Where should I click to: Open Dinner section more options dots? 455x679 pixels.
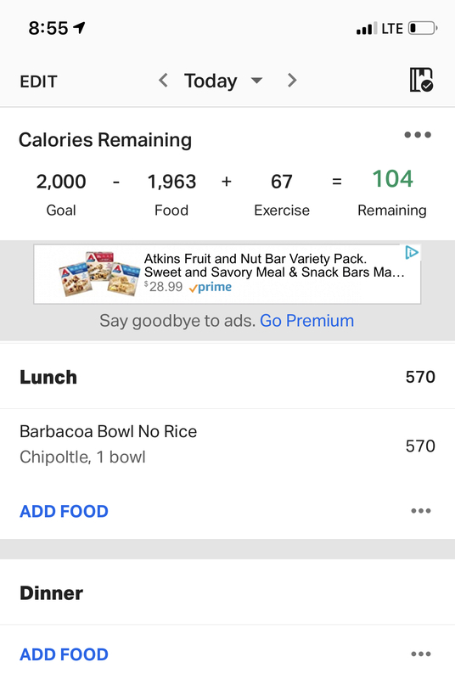[421, 654]
